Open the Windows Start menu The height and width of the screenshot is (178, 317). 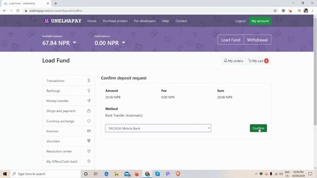coord(5,174)
